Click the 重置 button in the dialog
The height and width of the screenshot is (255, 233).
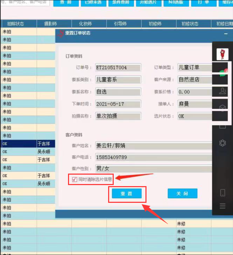coord(127,193)
